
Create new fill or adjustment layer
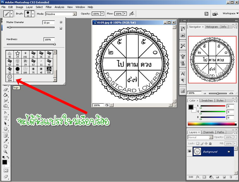tap(211, 177)
